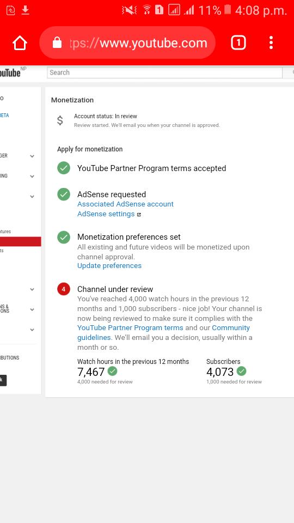294x523 pixels.
Task: Tap the download icon in status bar
Action: click(26, 10)
